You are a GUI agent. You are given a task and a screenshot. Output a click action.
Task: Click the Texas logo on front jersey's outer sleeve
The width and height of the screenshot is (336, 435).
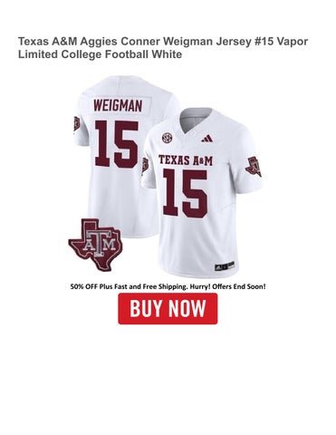[x=254, y=167]
